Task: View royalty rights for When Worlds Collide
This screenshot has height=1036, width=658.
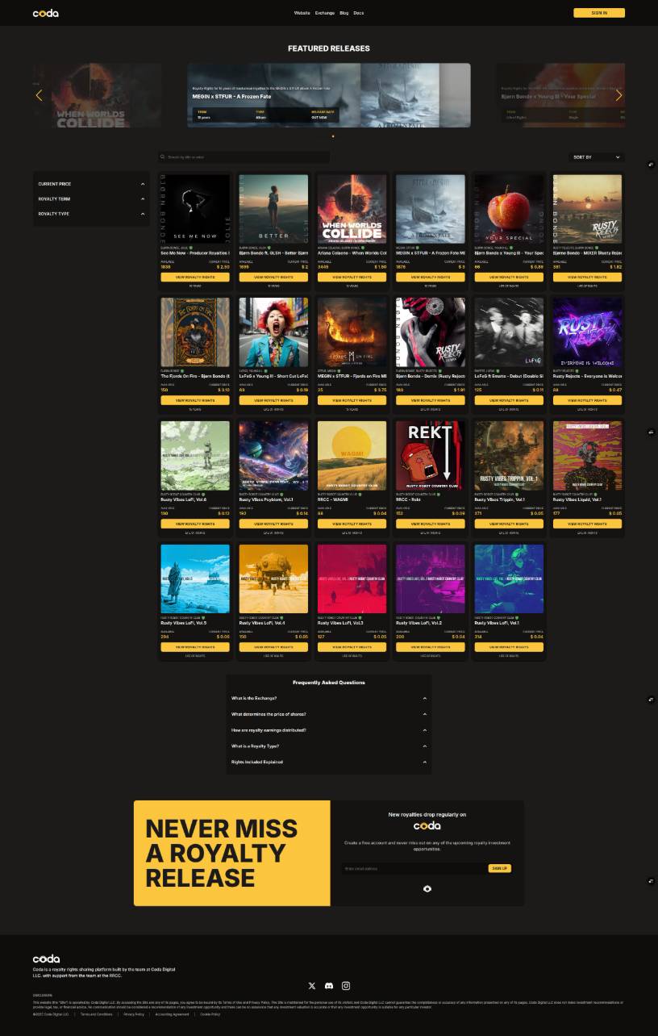Action: tap(352, 277)
